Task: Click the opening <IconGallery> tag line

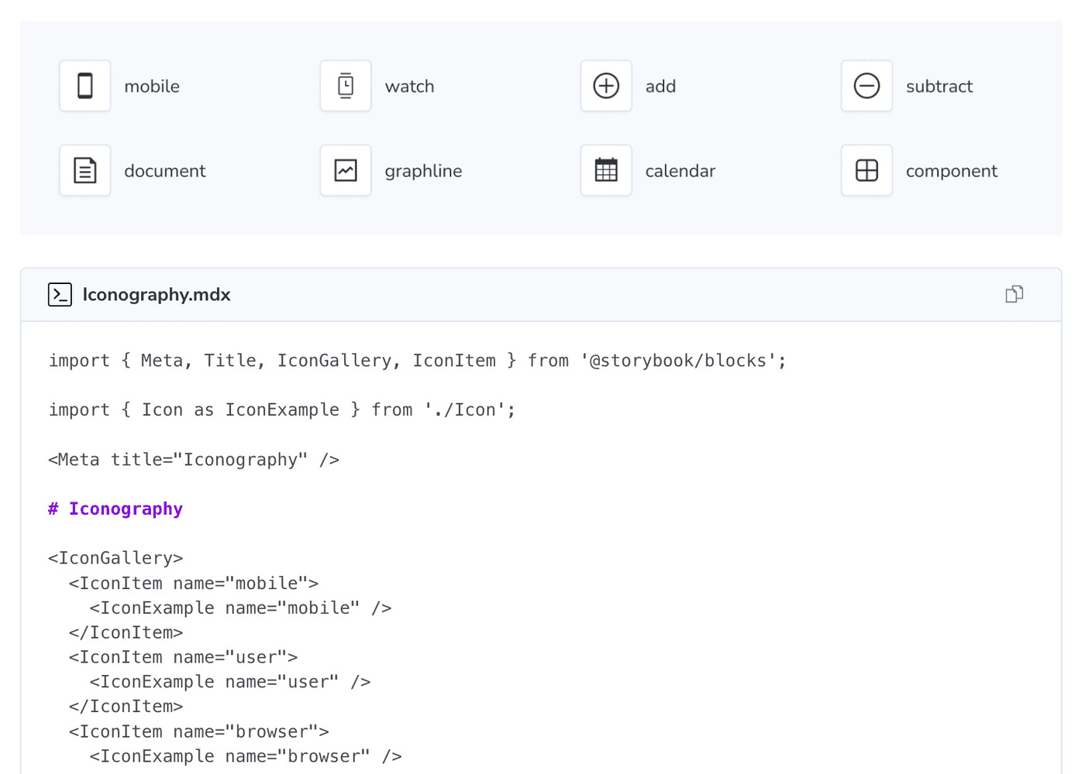Action: tap(115, 558)
